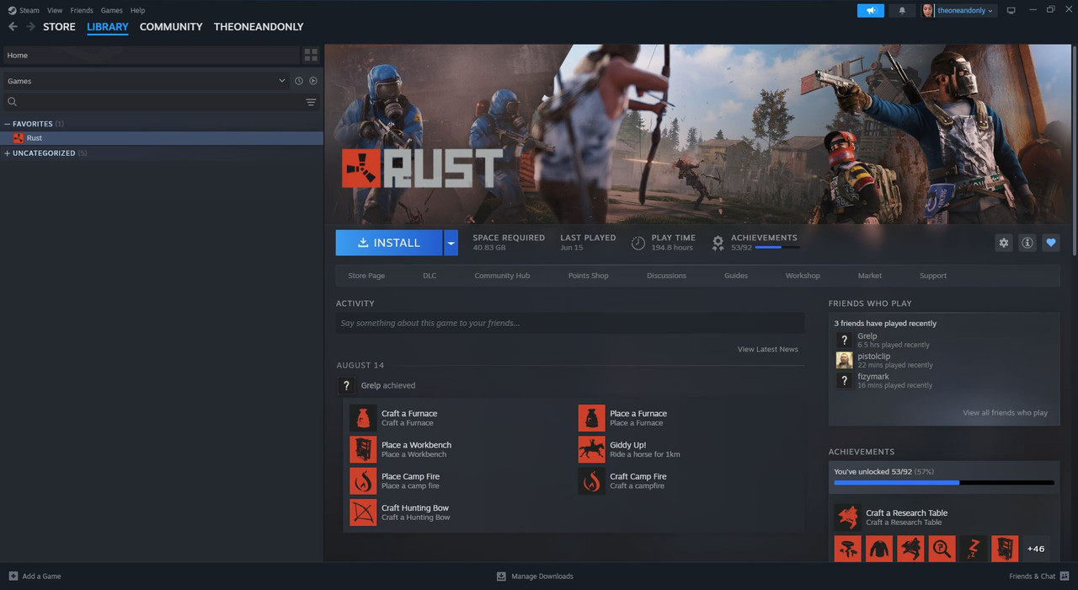Open the THEONEANDONLY profile section

point(259,27)
